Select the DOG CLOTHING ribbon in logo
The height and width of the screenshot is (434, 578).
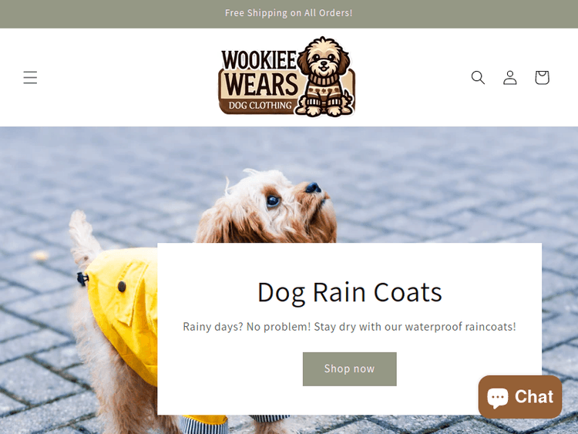(260, 106)
